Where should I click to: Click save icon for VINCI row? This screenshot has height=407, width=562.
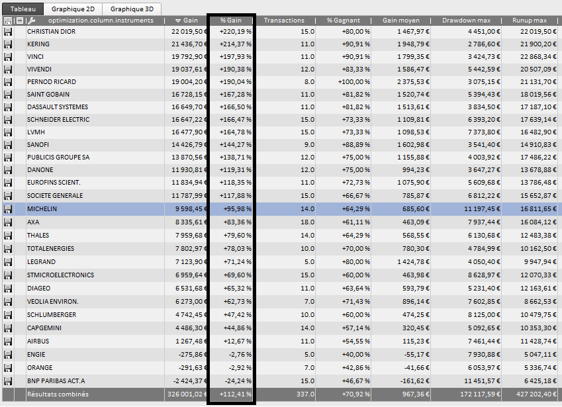8,57
